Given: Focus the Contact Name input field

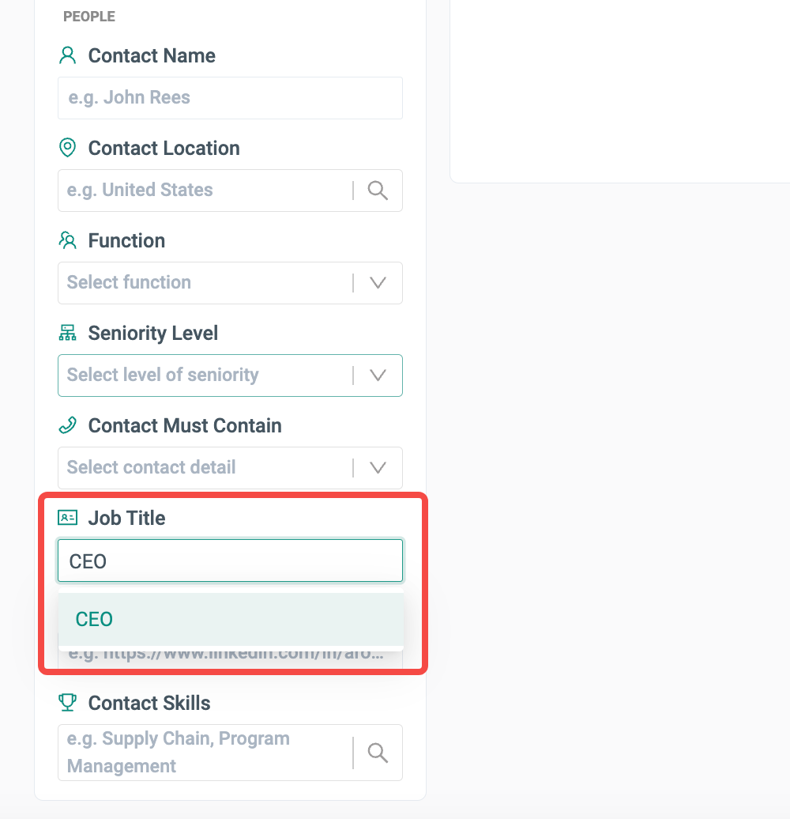Looking at the screenshot, I should coord(230,98).
